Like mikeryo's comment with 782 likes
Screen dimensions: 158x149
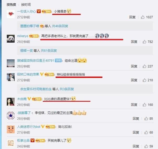pyautogui.click(x=144, y=42)
